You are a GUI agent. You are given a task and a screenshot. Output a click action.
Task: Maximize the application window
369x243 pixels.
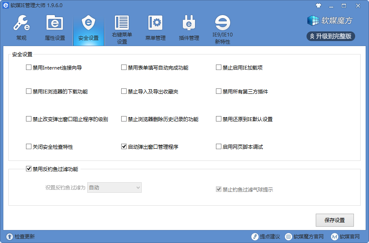pos(344,5)
